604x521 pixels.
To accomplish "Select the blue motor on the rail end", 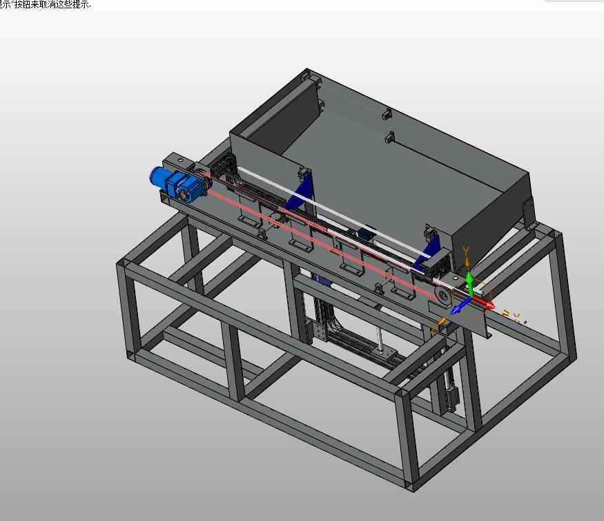I will [x=177, y=183].
